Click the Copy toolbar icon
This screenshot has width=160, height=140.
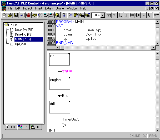[70, 15]
